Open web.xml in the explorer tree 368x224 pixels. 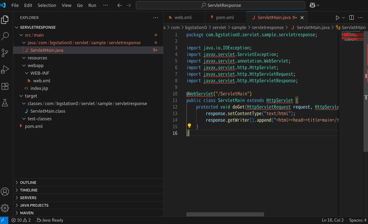point(88,81)
